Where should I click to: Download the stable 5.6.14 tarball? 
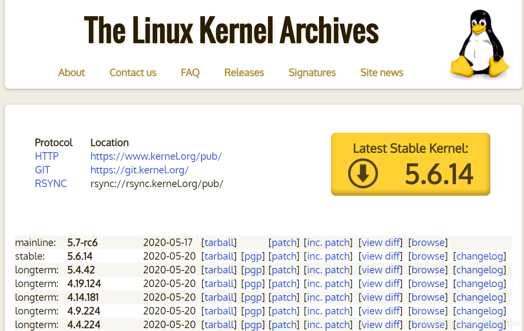tap(219, 256)
